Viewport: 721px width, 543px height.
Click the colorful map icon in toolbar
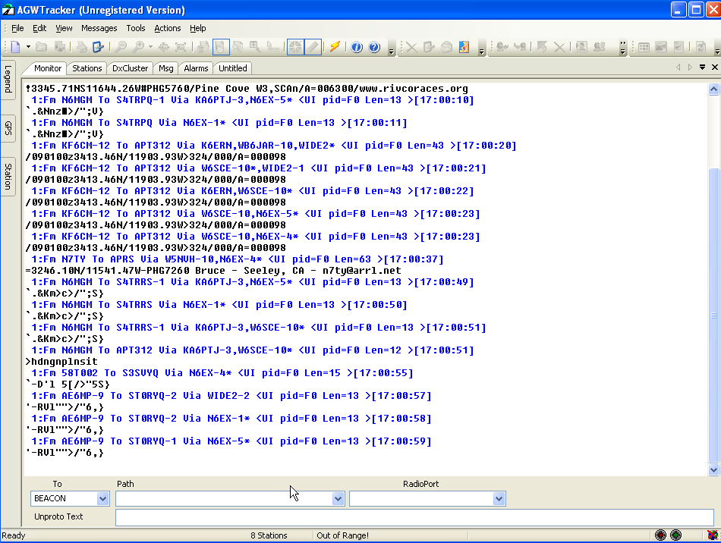pyautogui.click(x=463, y=47)
